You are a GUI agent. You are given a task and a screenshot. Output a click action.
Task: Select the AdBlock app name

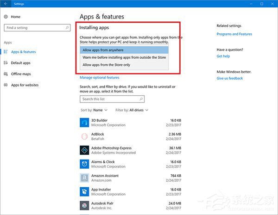(97, 134)
